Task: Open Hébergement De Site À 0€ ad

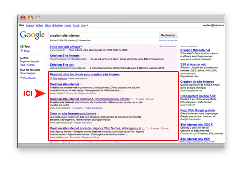Action: (x=198, y=96)
